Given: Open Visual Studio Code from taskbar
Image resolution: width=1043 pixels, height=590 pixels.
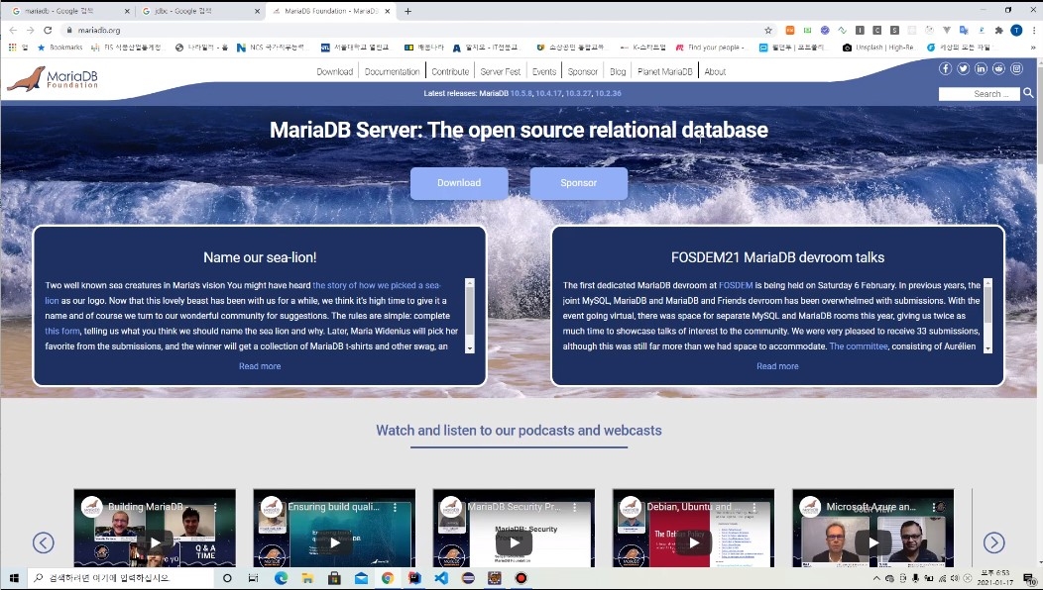Looking at the screenshot, I should click(441, 578).
